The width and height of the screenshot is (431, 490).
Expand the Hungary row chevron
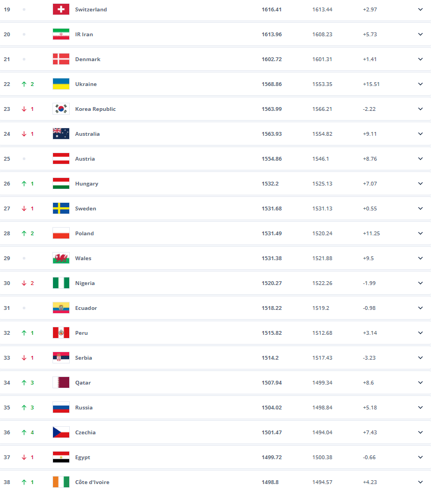[420, 183]
